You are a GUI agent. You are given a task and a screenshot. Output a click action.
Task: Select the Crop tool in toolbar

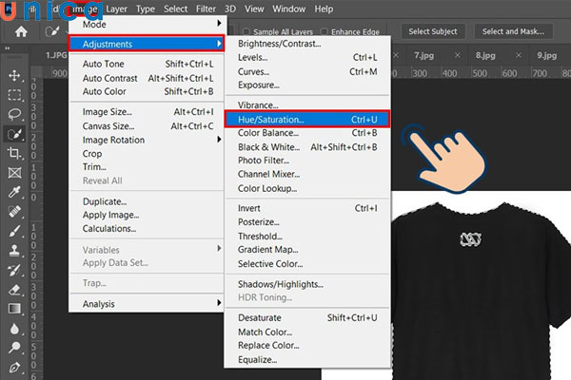14,154
